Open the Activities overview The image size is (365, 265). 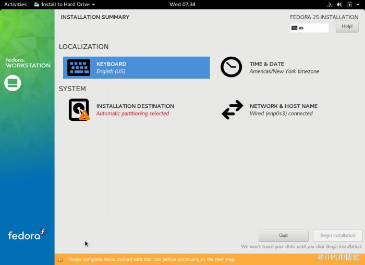[15, 4]
